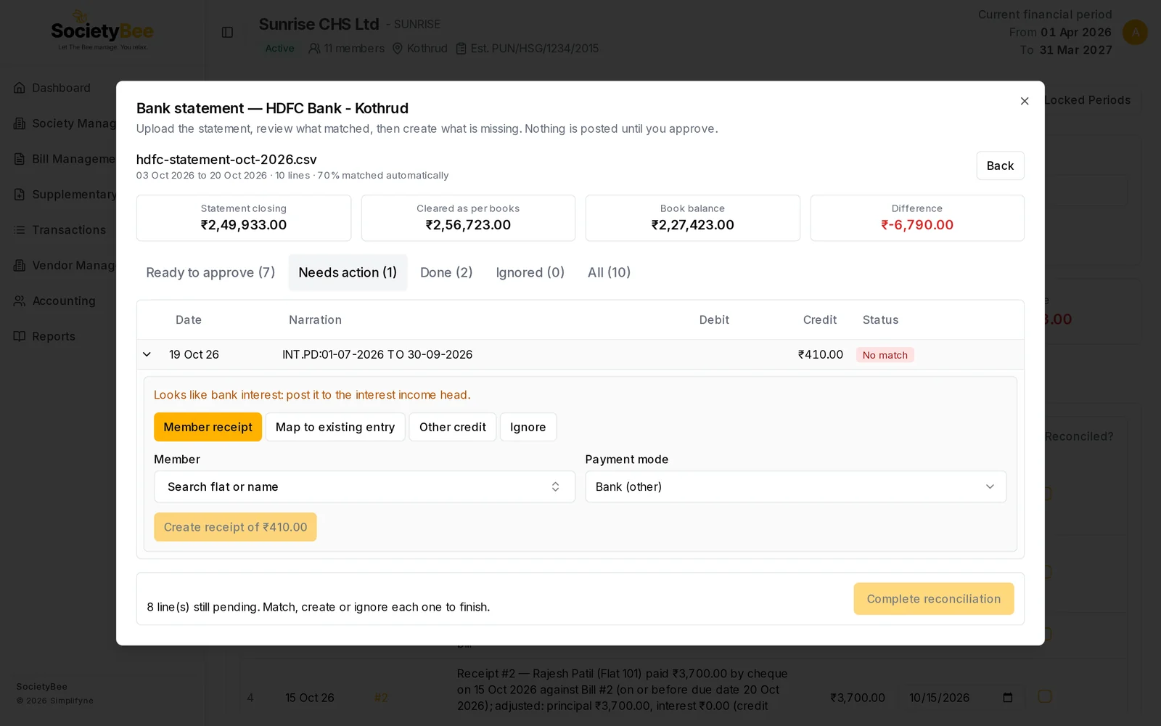Click the Narration column header
This screenshot has width=1161, height=726.
(315, 320)
